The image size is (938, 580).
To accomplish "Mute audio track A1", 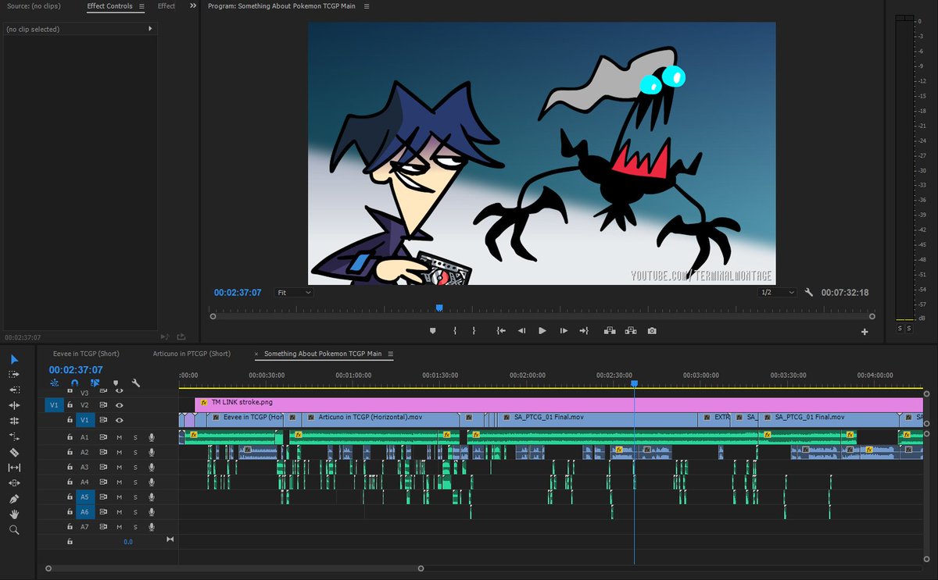I will [120, 436].
